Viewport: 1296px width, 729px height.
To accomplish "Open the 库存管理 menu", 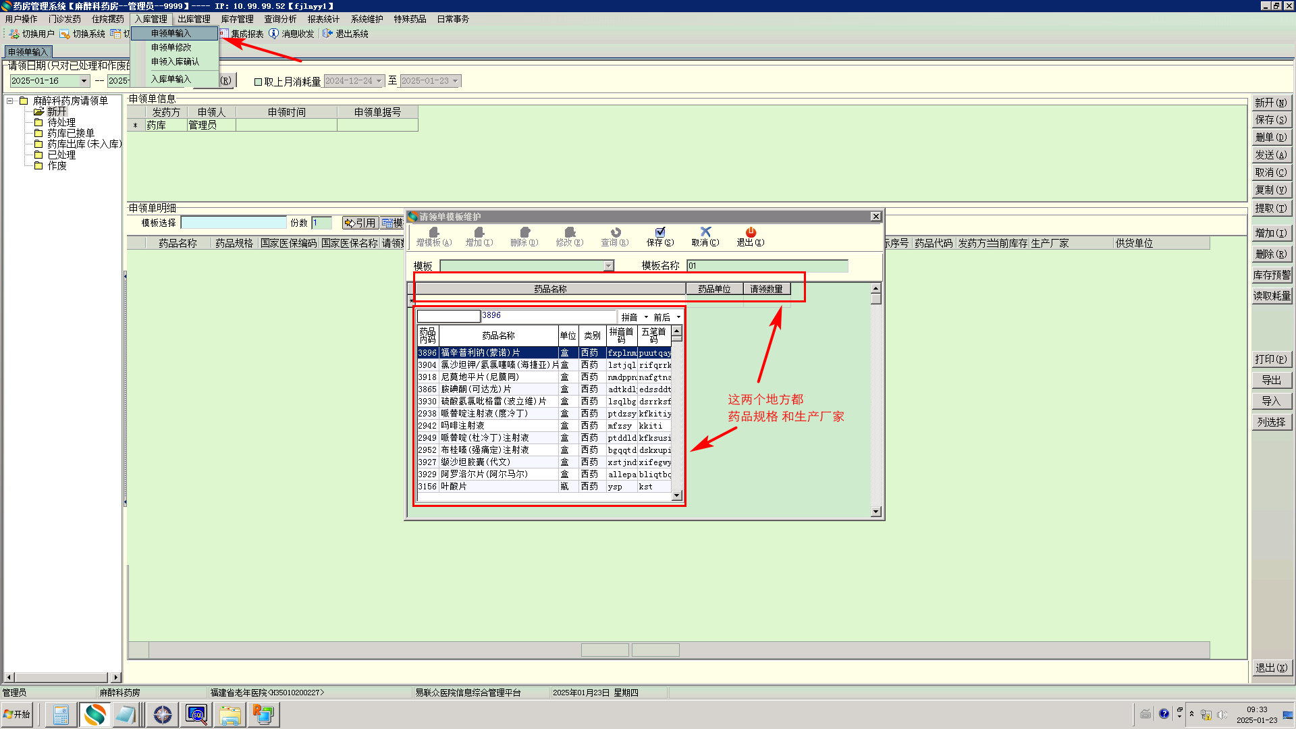I will [x=237, y=19].
